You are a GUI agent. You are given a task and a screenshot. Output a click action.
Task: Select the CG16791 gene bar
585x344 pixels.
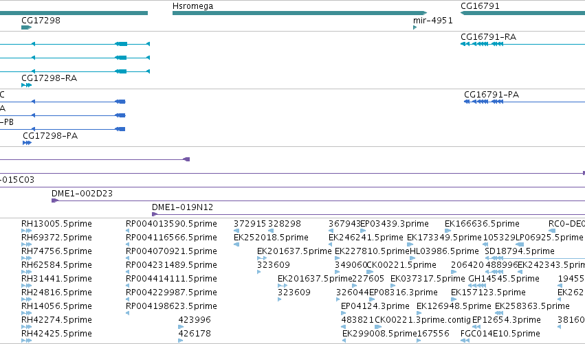click(x=522, y=13)
